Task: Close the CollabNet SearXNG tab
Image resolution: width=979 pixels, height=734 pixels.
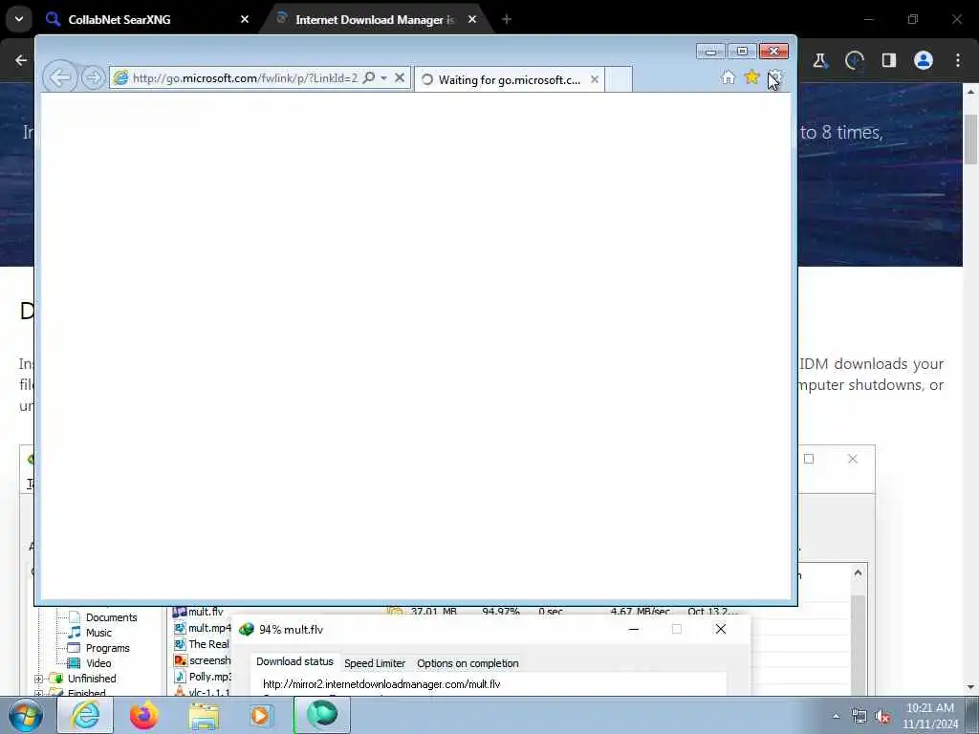Action: [x=245, y=19]
